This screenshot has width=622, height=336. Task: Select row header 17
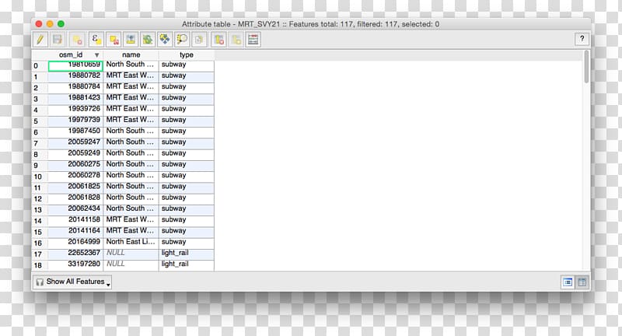pyautogui.click(x=40, y=254)
